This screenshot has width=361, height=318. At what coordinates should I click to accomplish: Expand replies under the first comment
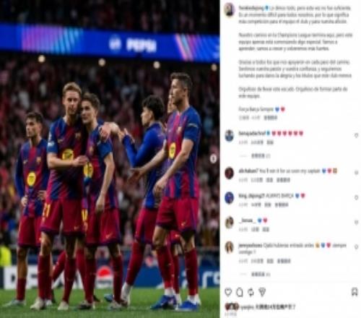coord(261,156)
